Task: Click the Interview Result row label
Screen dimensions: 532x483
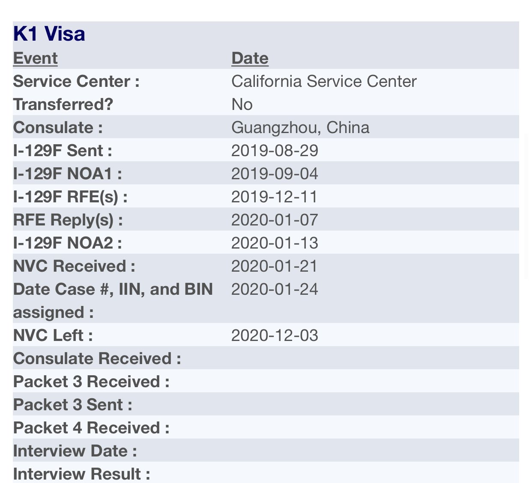Action: click(x=82, y=474)
